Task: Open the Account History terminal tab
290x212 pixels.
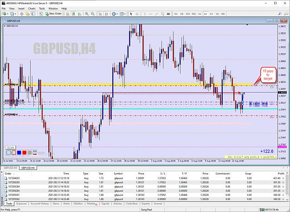Action: [39, 204]
